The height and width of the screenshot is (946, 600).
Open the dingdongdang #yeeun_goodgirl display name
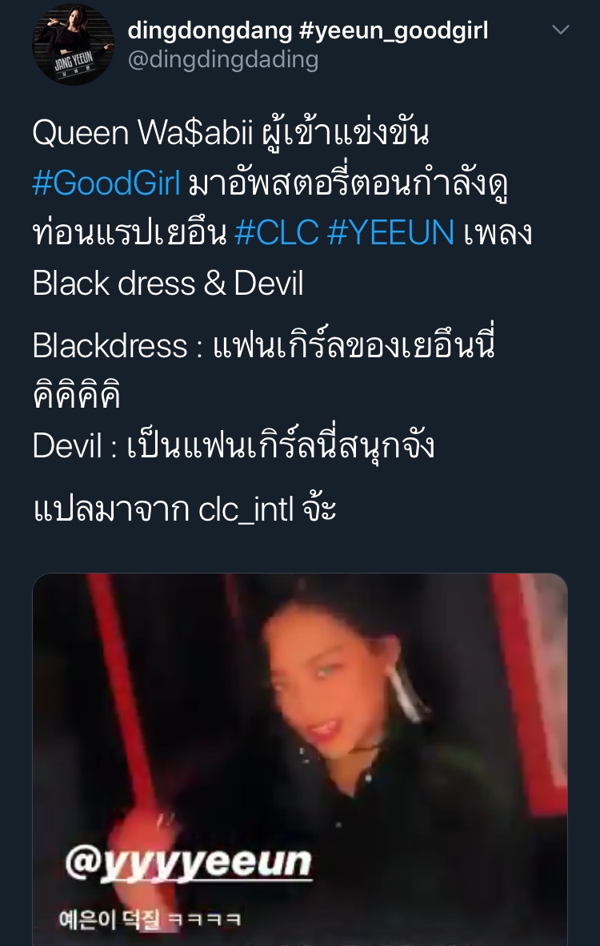pos(308,30)
